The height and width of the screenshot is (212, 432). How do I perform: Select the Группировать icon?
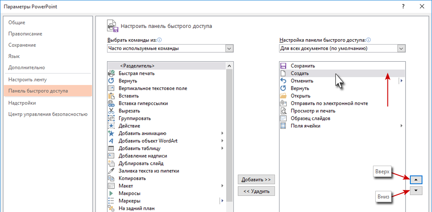[x=111, y=118]
